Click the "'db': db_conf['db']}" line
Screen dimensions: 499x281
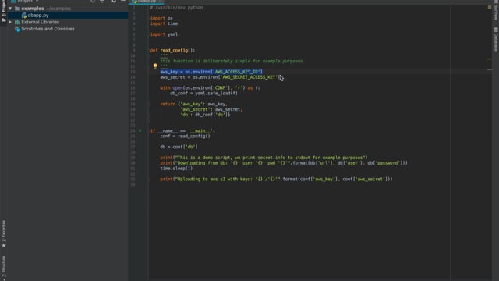tap(205, 115)
